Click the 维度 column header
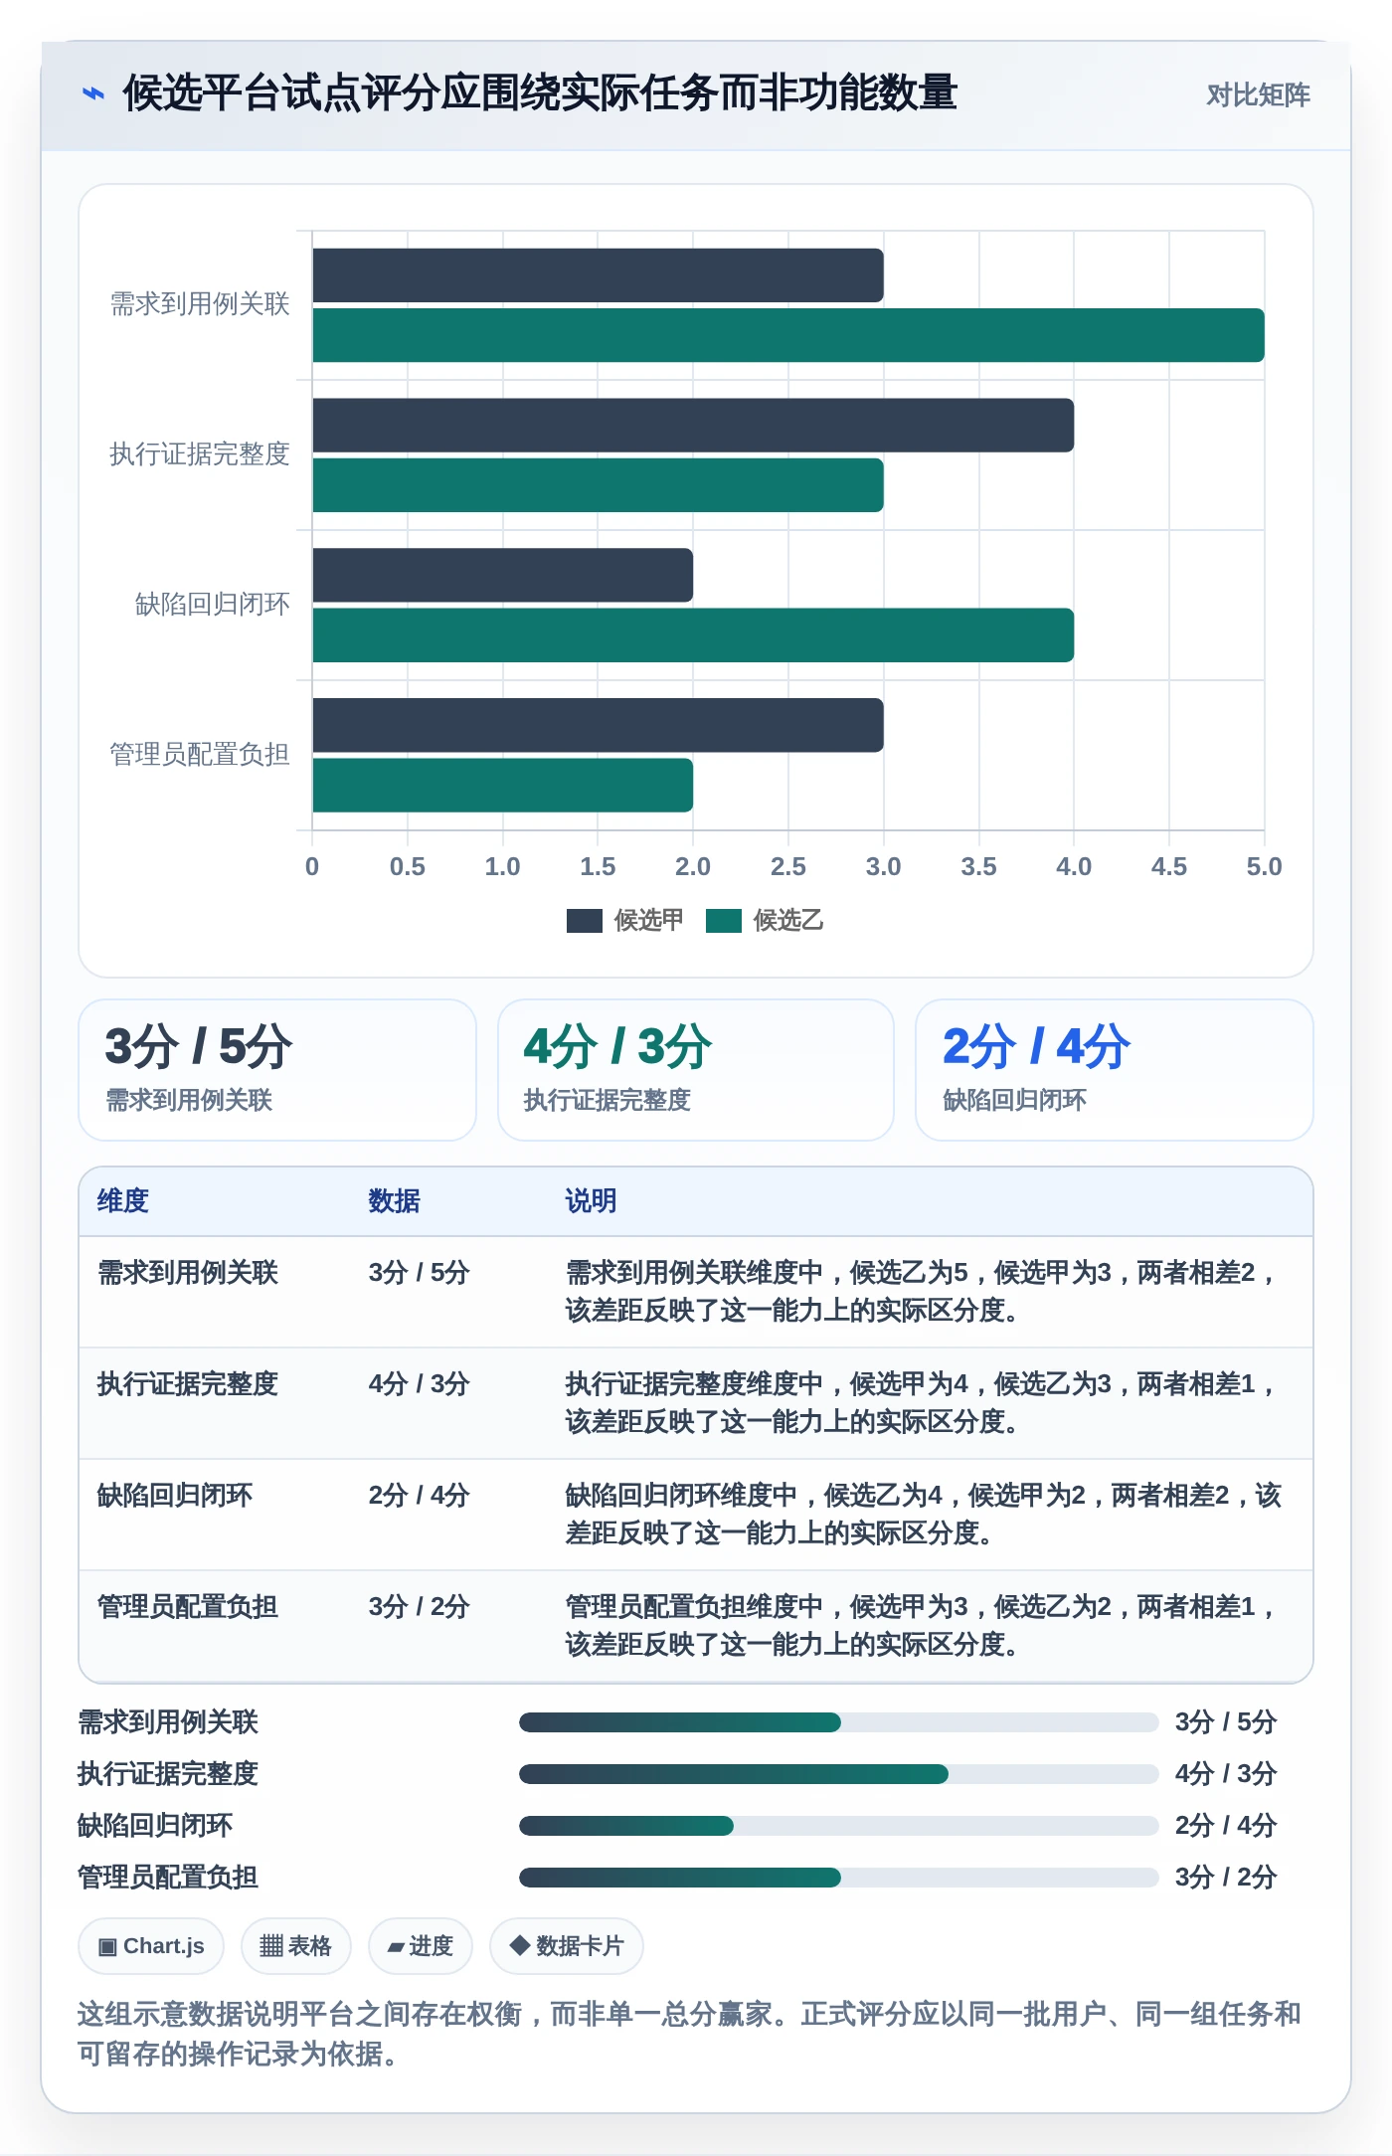This screenshot has height=2156, width=1392. [122, 1201]
